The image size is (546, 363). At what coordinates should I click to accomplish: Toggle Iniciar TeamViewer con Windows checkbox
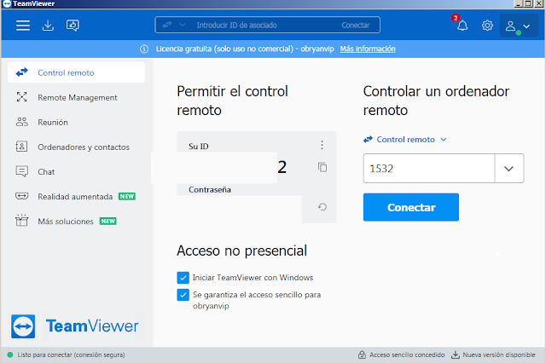(x=183, y=278)
